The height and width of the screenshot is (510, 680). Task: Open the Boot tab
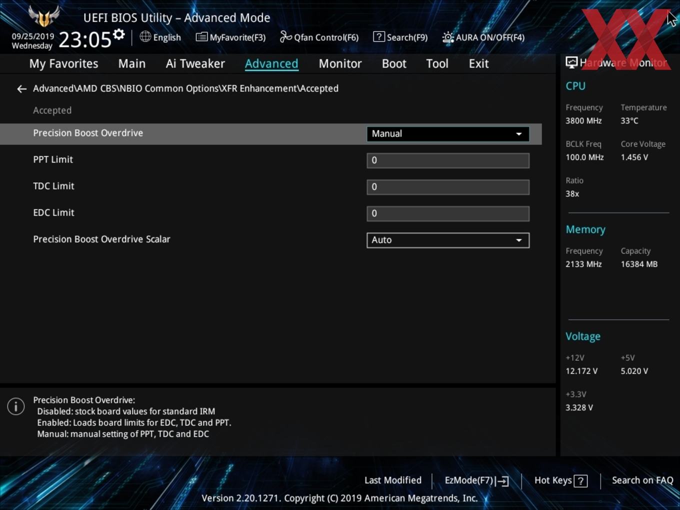click(394, 64)
